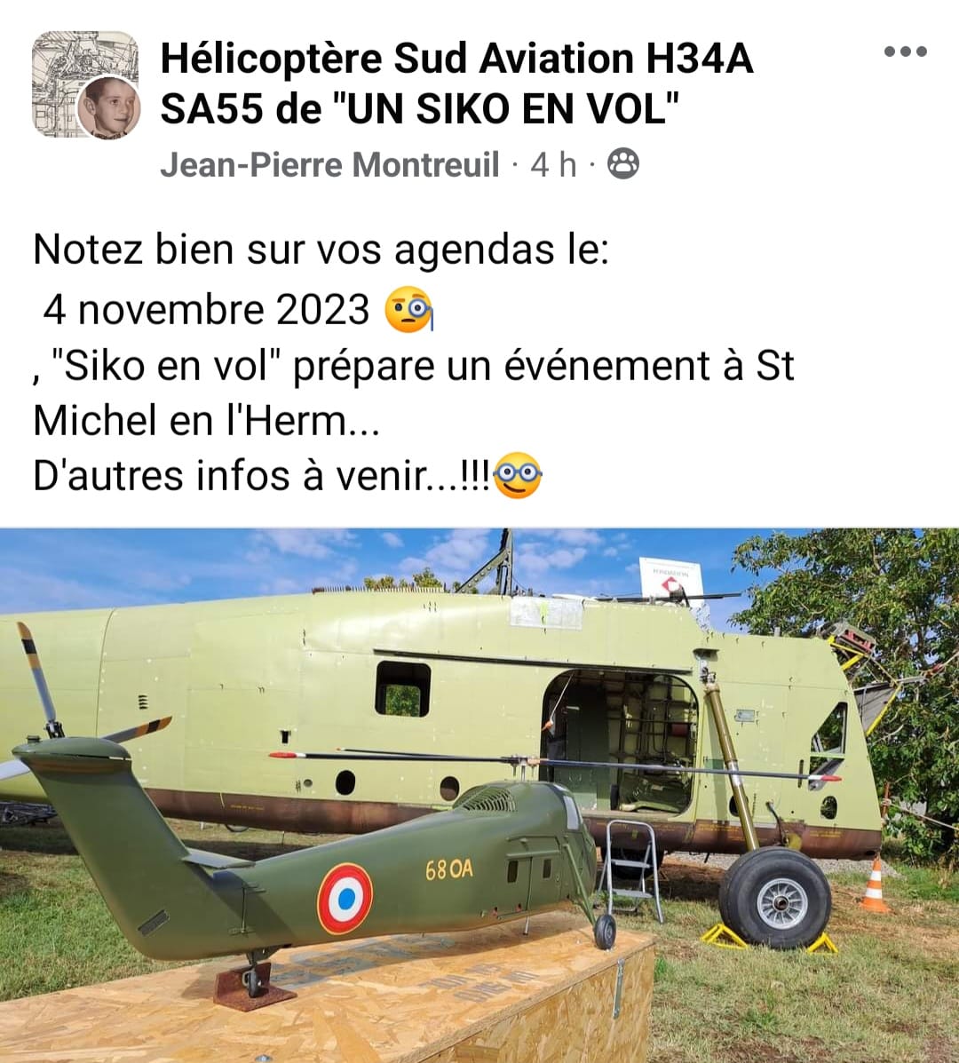The width and height of the screenshot is (959, 1063).
Task: Click the Michel en l'Herm... text line
Action: pyautogui.click(x=206, y=421)
